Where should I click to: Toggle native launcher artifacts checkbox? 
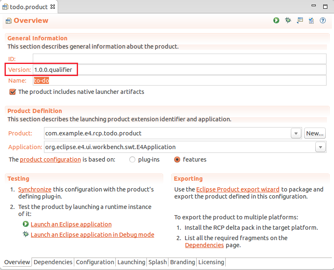click(12, 92)
